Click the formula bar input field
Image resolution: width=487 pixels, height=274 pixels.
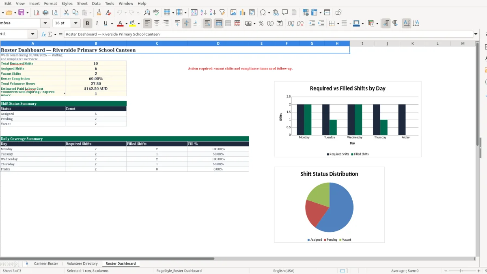coord(268,35)
